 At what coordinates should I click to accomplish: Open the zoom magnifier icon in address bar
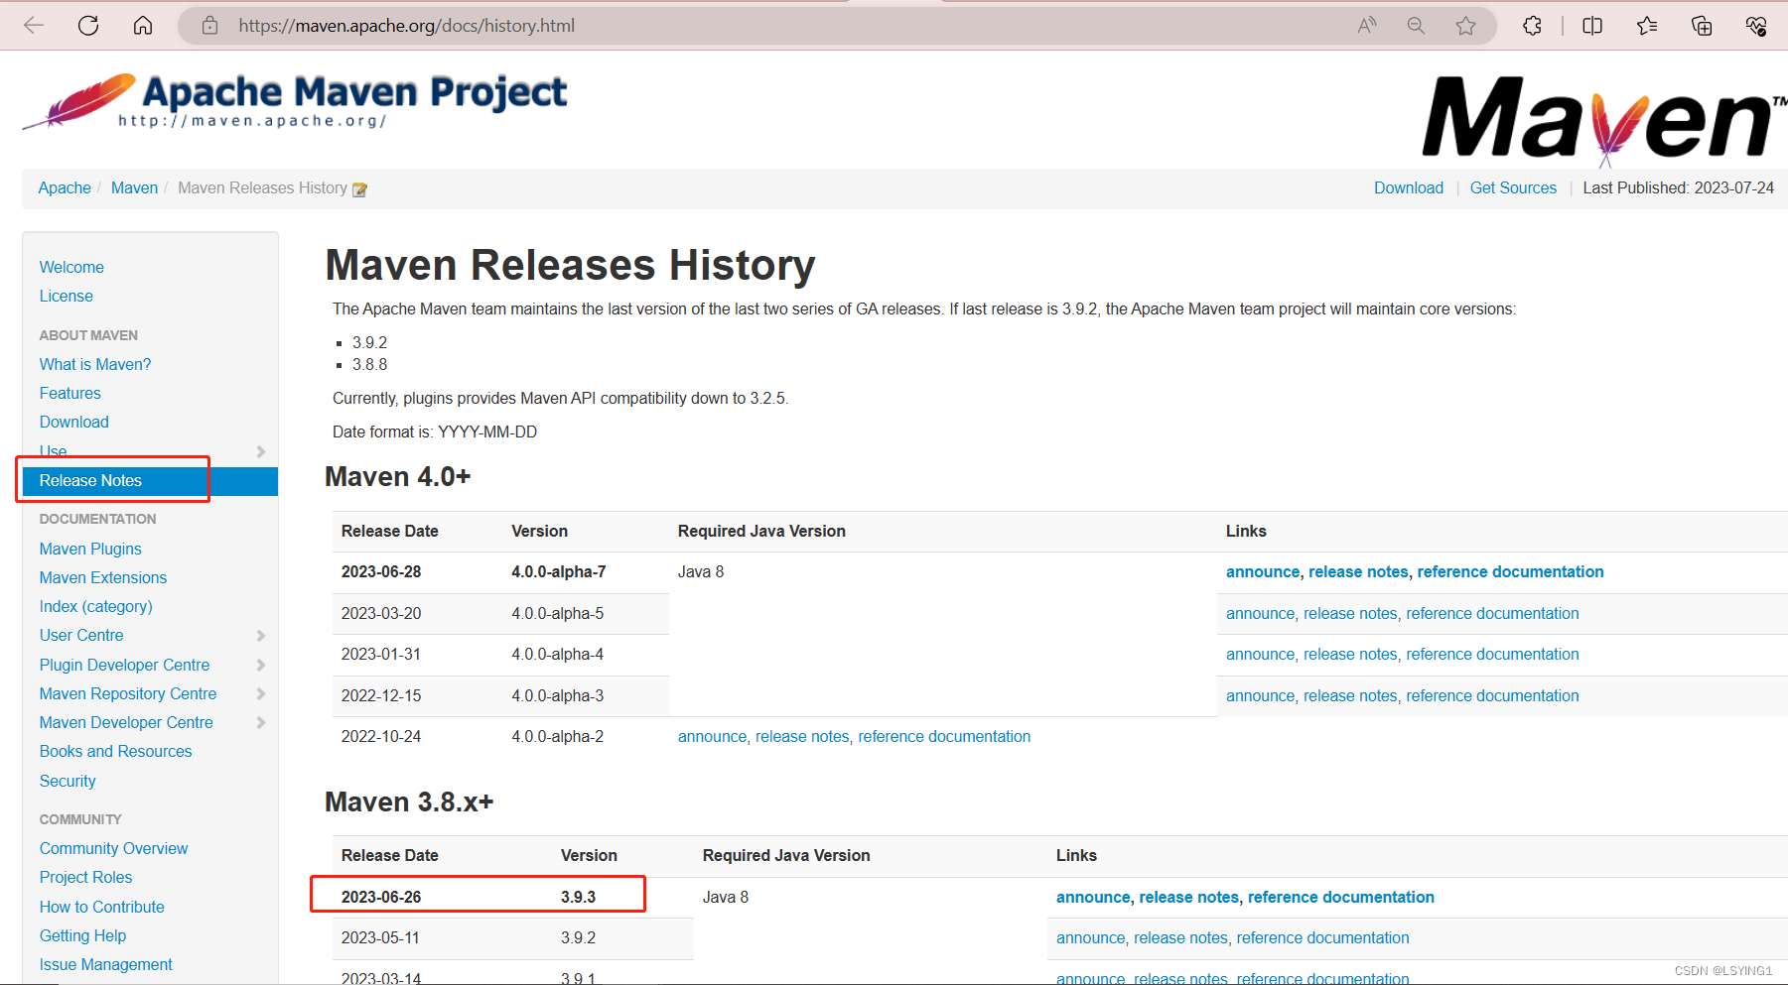(x=1416, y=26)
